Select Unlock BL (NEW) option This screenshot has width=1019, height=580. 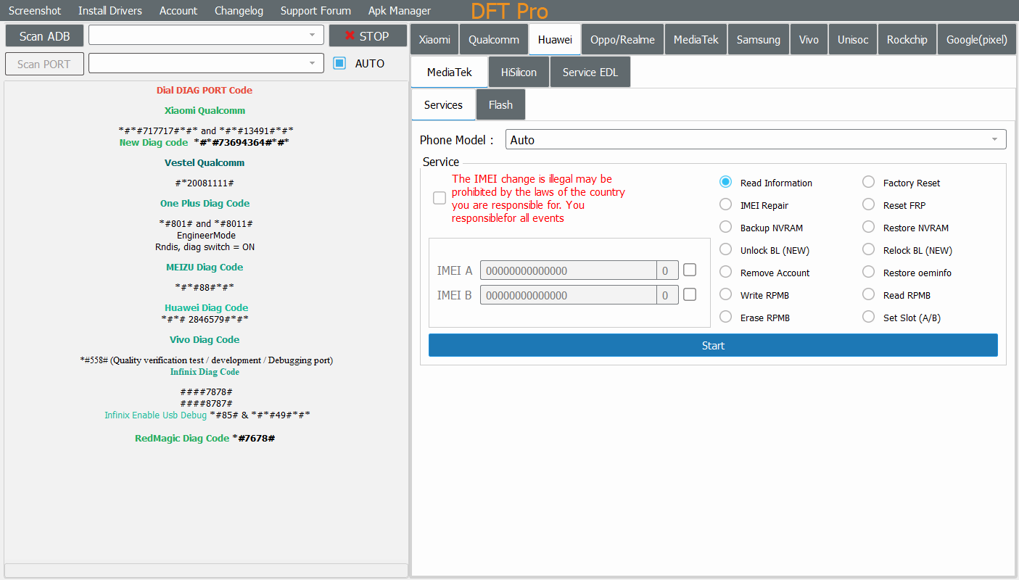(x=725, y=250)
